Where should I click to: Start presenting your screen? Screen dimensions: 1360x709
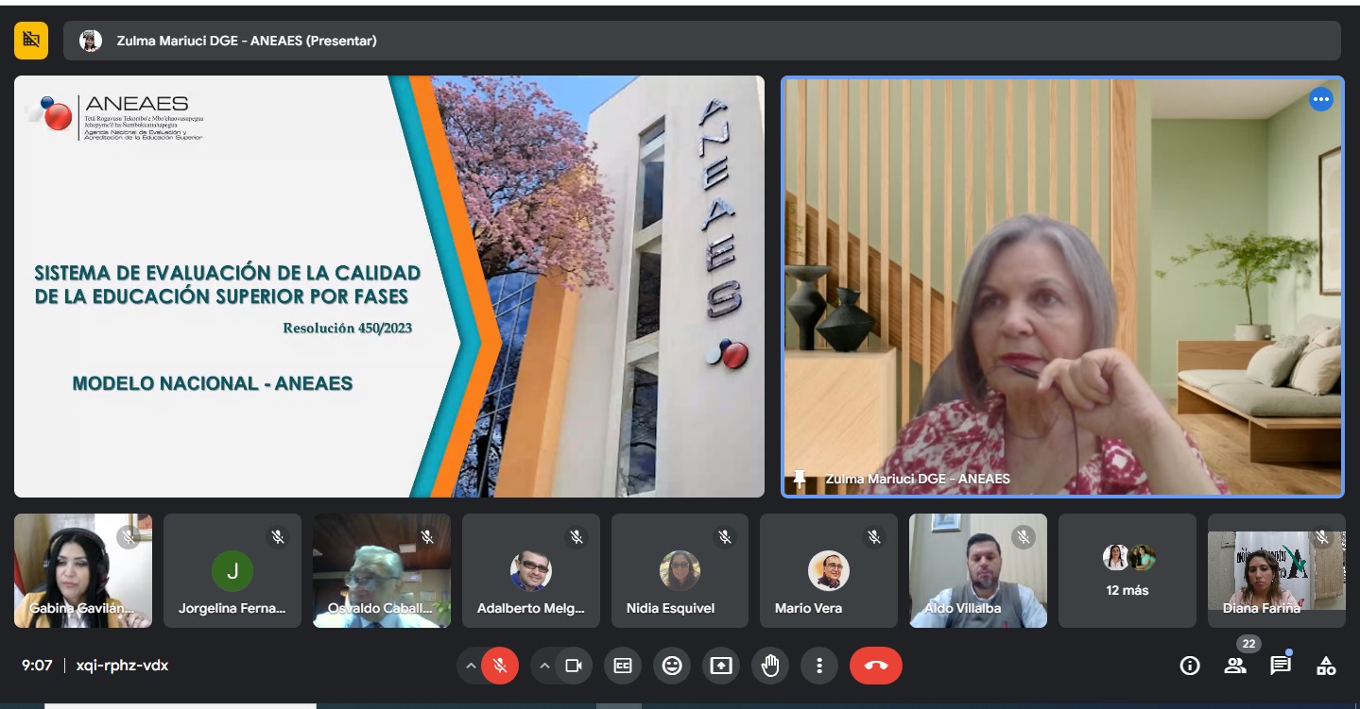pyautogui.click(x=721, y=666)
